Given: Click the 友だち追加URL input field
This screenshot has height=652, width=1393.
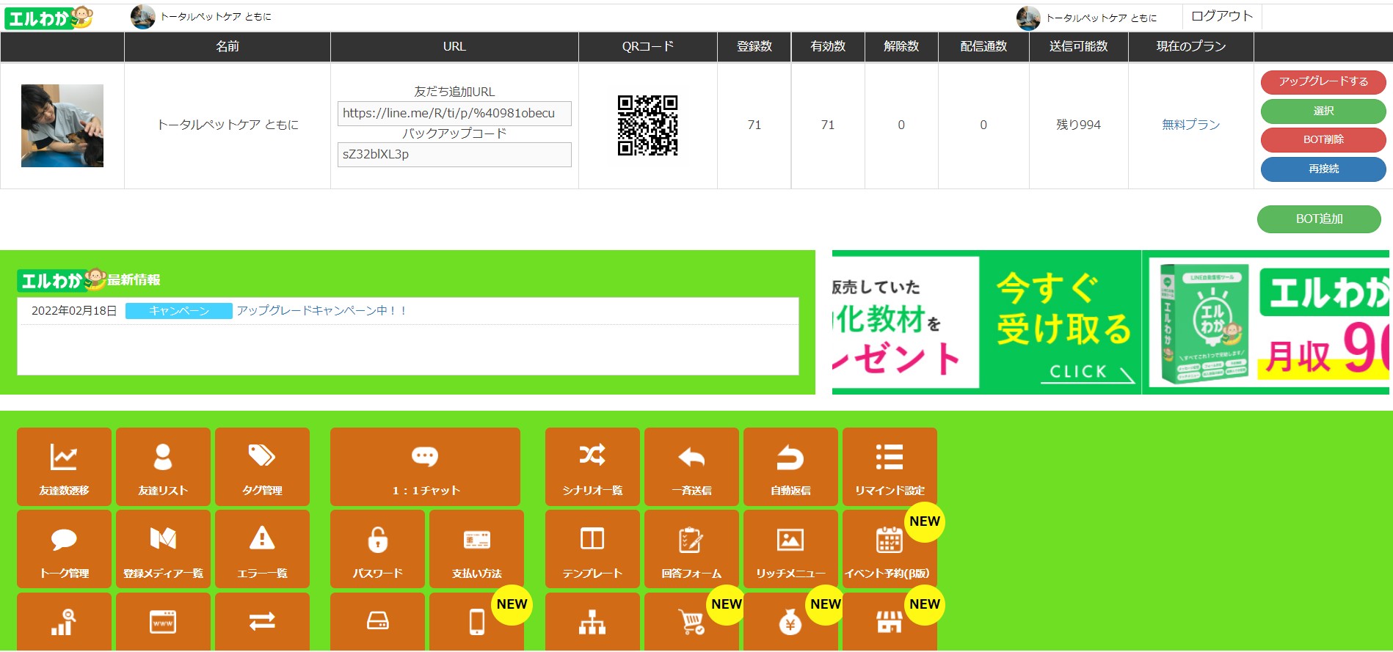Looking at the screenshot, I should (x=454, y=113).
